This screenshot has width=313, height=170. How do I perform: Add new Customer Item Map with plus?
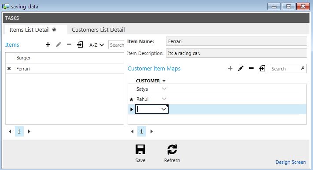coord(230,68)
